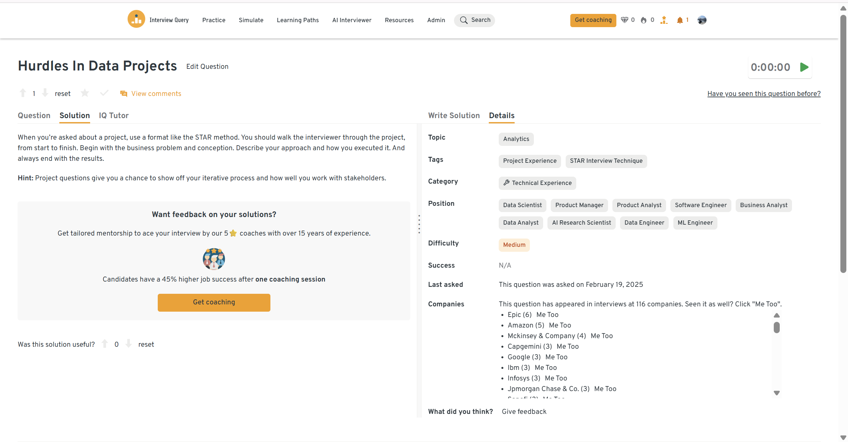Image resolution: width=848 pixels, height=442 pixels.
Task: Click the Interview Query logo icon
Action: [136, 20]
